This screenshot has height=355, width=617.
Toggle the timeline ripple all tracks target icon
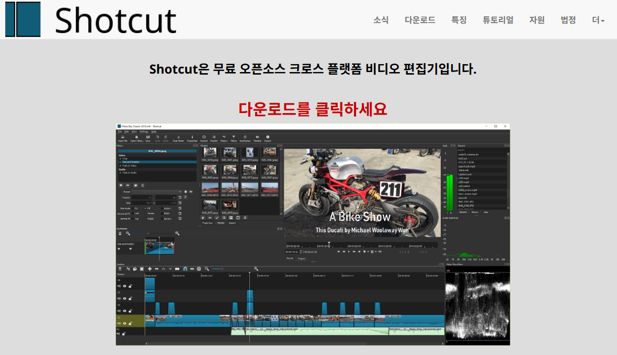tap(199, 269)
